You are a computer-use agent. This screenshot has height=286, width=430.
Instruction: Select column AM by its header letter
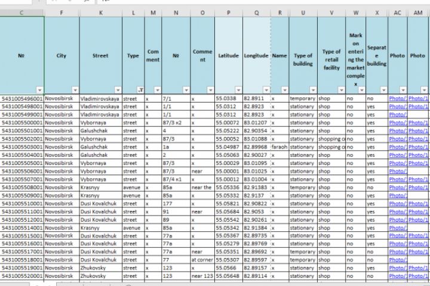coord(418,13)
